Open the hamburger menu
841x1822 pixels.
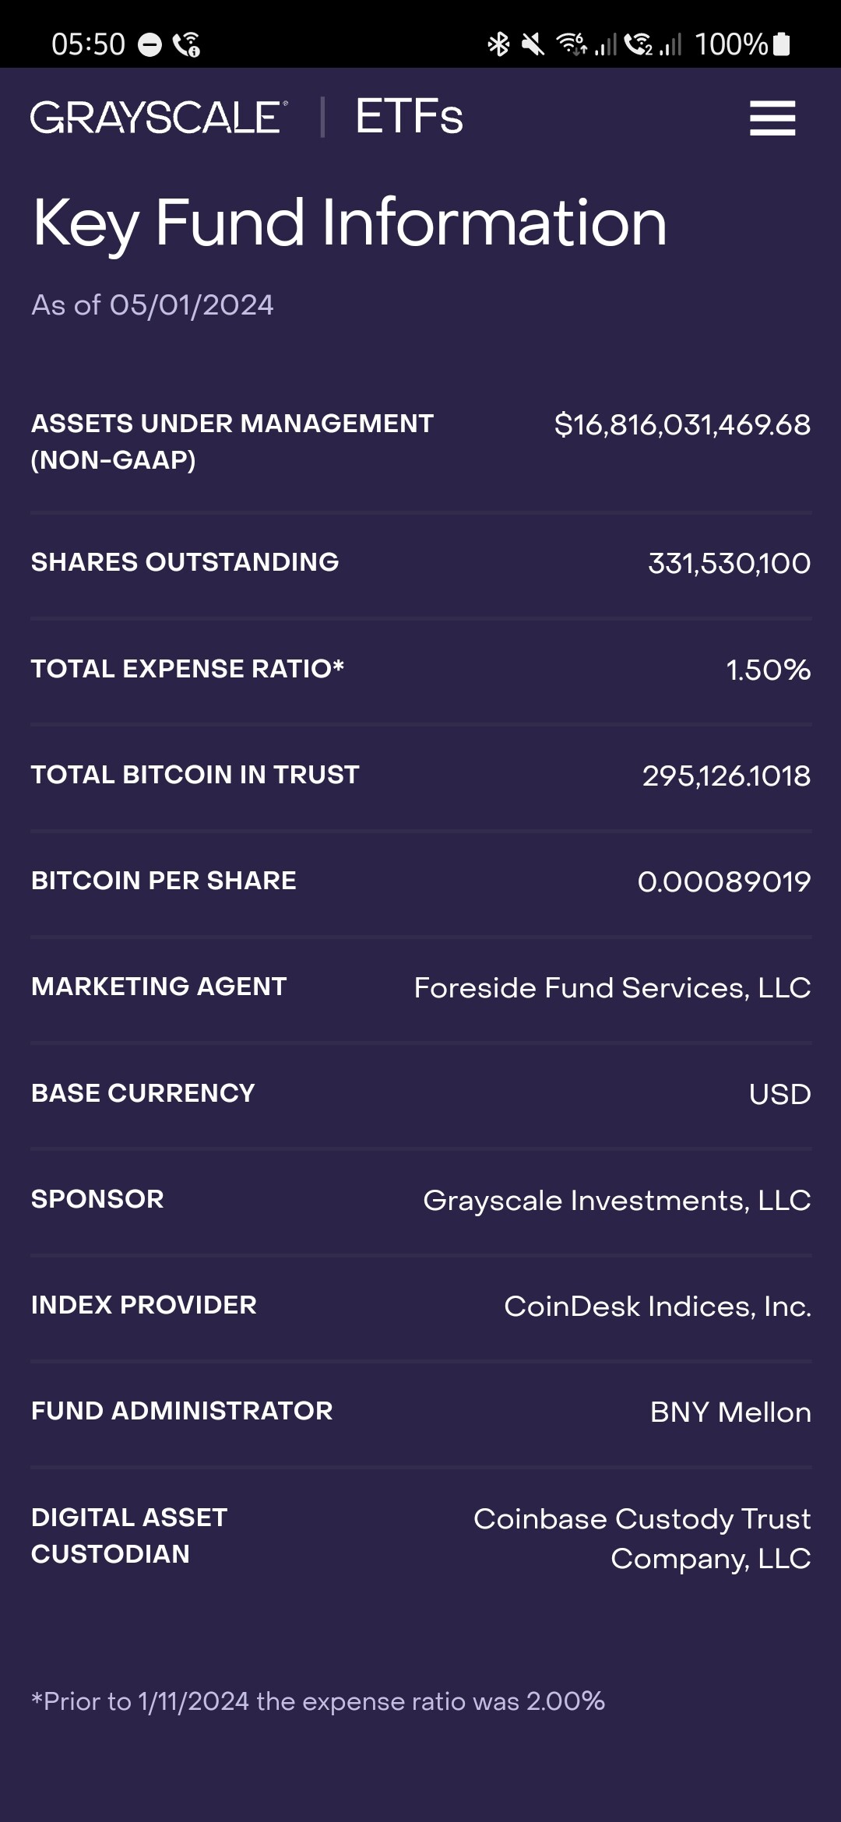pos(772,118)
